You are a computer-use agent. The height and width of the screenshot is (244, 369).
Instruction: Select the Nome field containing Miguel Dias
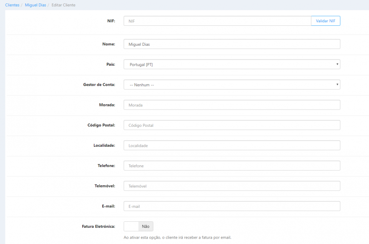pyautogui.click(x=231, y=44)
